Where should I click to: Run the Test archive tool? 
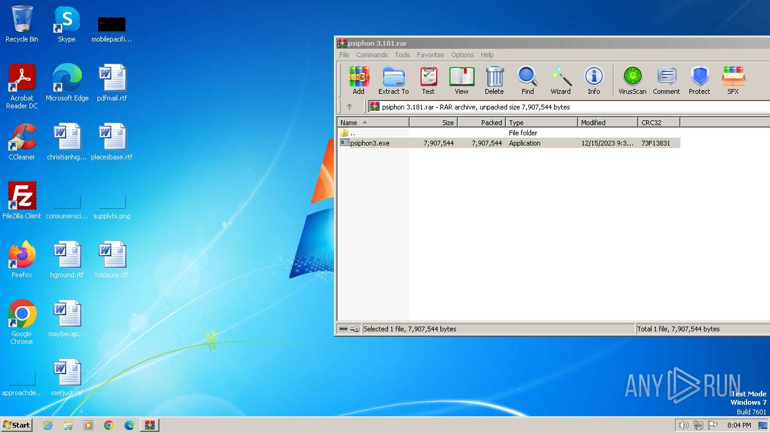(x=428, y=81)
